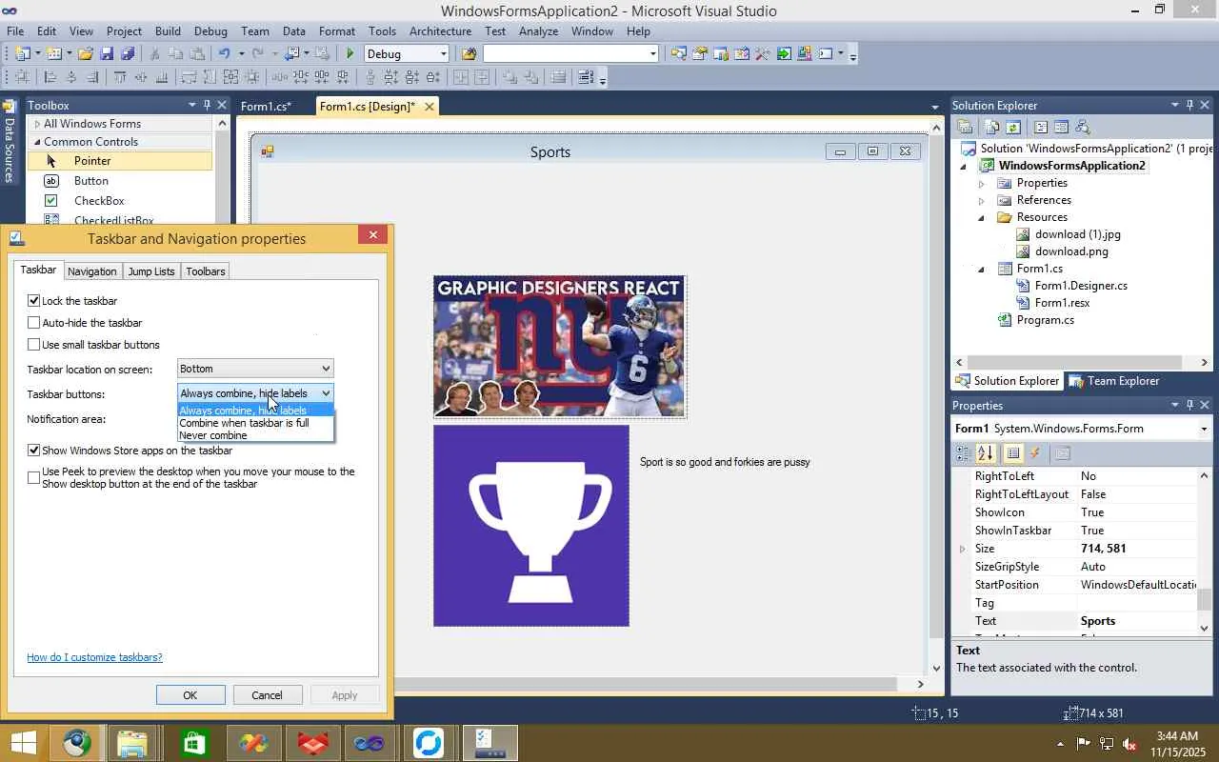Viewport: 1219px width, 762px height.
Task: Open the Debug configuration dropdown
Action: (x=407, y=54)
